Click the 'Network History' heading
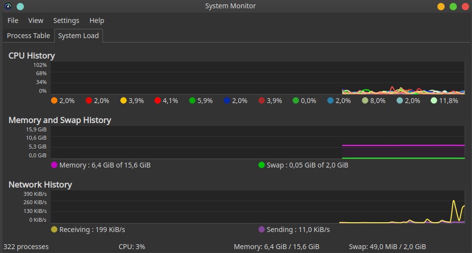472x253 pixels. pos(40,185)
